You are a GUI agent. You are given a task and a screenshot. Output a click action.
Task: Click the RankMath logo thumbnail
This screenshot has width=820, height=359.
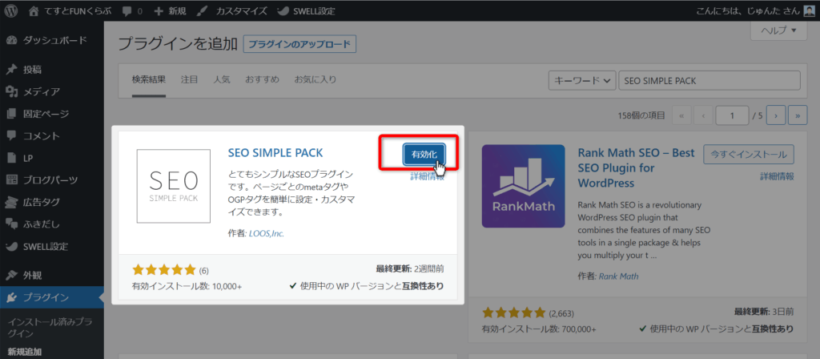[x=523, y=186]
